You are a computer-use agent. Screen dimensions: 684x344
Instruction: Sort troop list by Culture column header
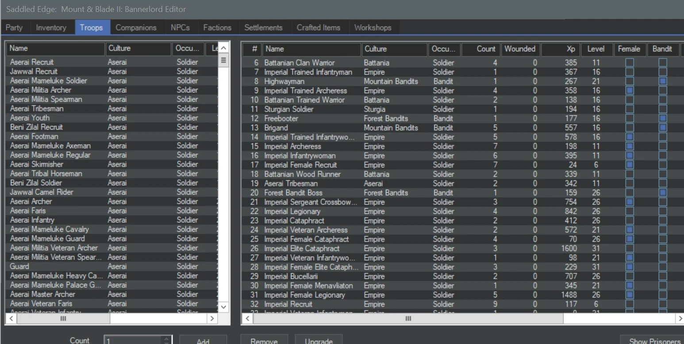(138, 49)
